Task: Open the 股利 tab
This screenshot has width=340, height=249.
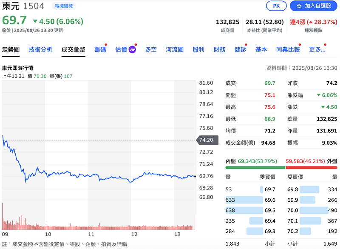Action: [x=198, y=50]
